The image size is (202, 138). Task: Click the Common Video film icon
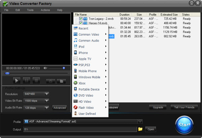pyautogui.click(x=75, y=34)
